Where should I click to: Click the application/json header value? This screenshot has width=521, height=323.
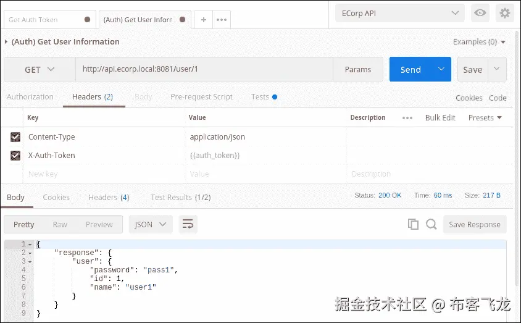click(217, 137)
